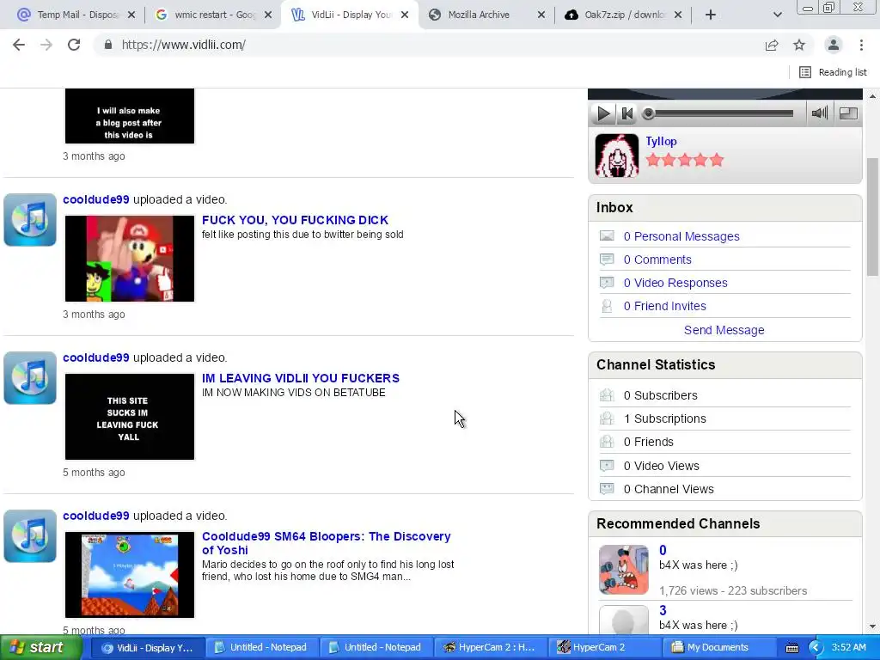
Task: Click the Channel Views icon
Action: [607, 489]
